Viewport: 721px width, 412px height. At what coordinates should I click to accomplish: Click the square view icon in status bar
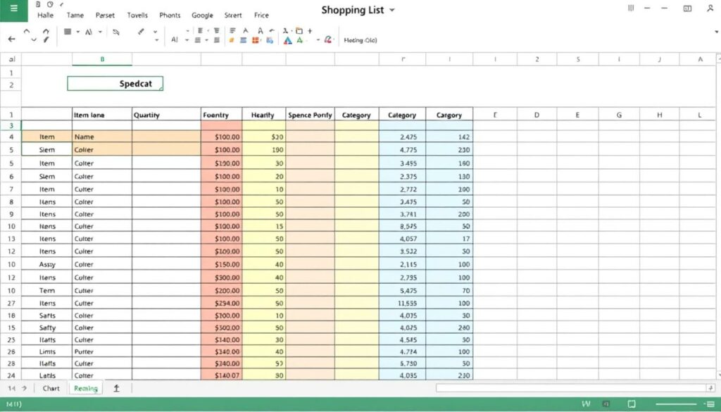point(632,404)
